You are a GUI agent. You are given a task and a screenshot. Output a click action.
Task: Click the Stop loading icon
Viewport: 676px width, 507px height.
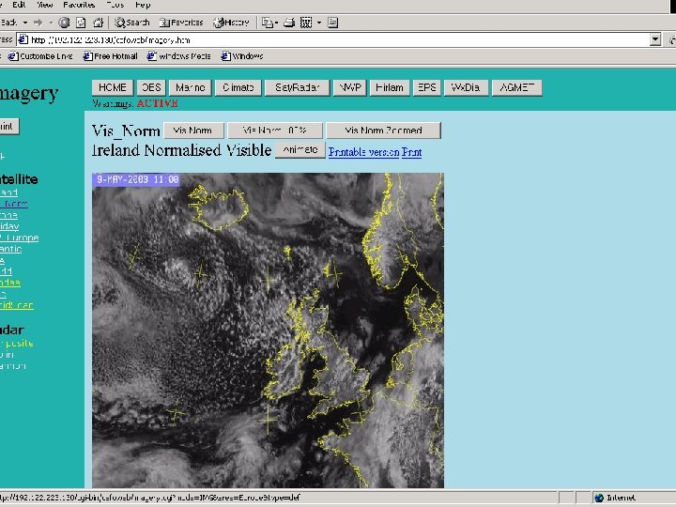point(64,23)
